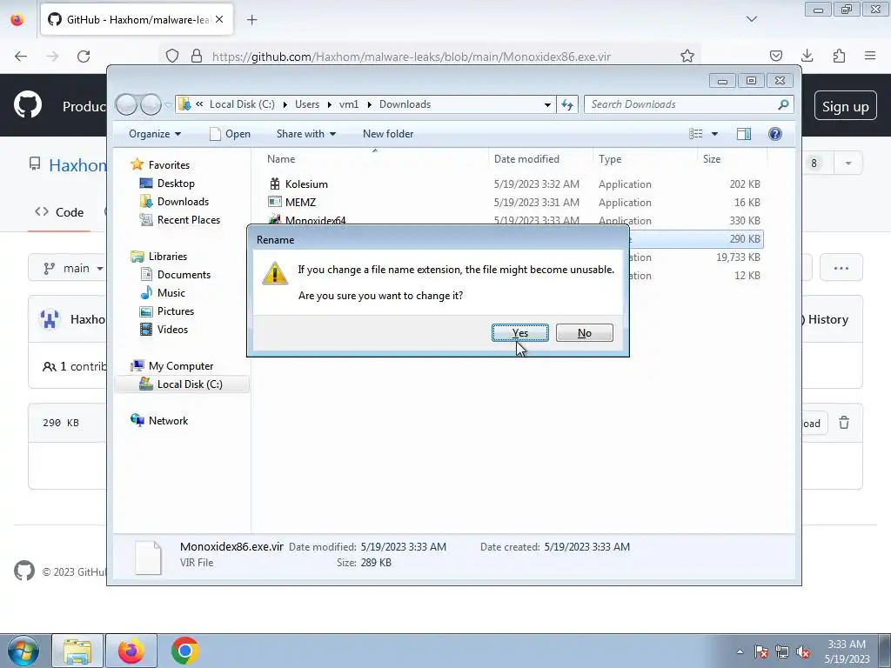Open the Music library

(171, 292)
